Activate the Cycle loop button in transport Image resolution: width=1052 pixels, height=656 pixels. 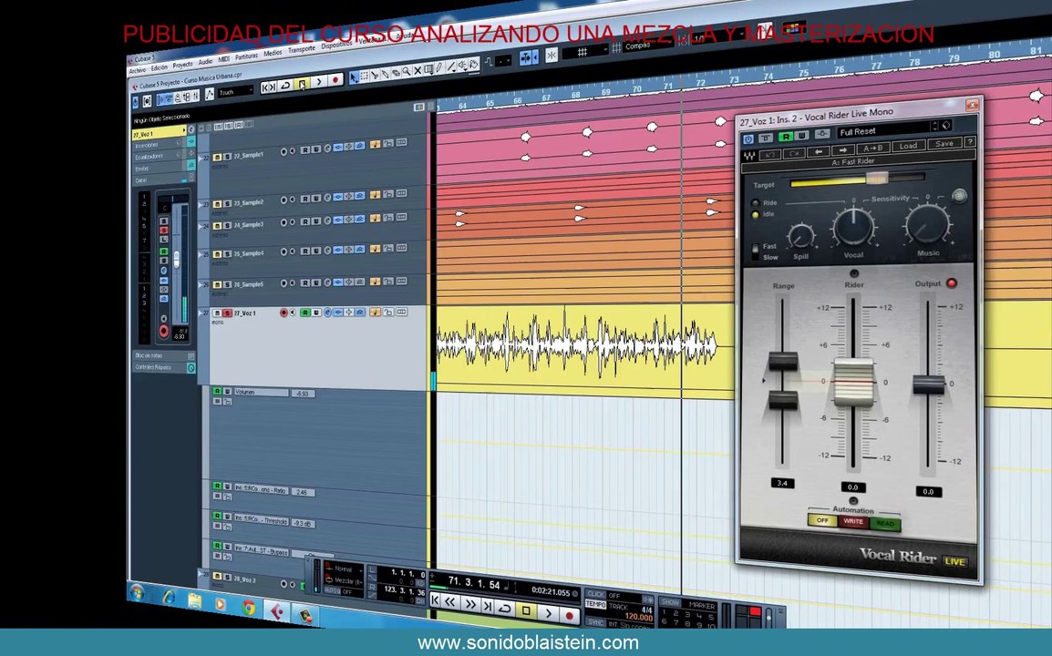point(504,608)
